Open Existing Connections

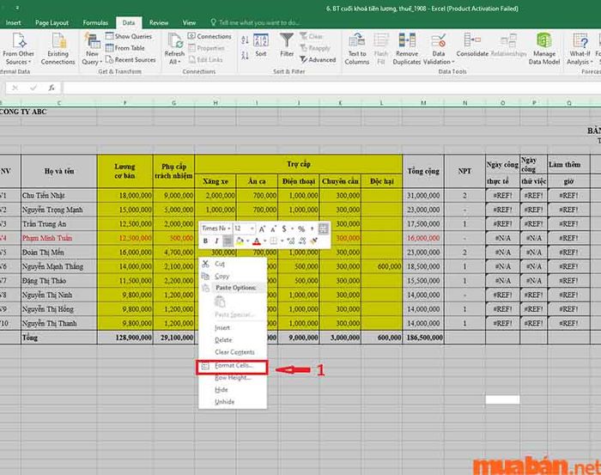(58, 49)
